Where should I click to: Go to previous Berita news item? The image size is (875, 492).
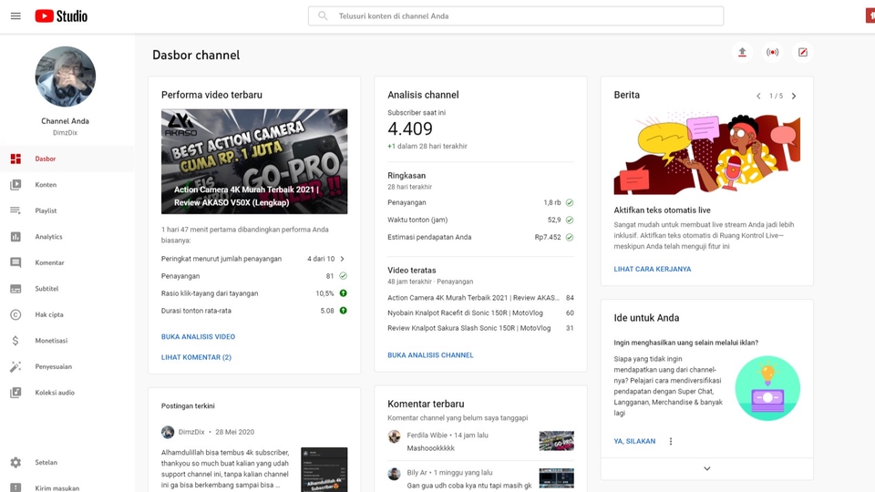click(x=758, y=96)
